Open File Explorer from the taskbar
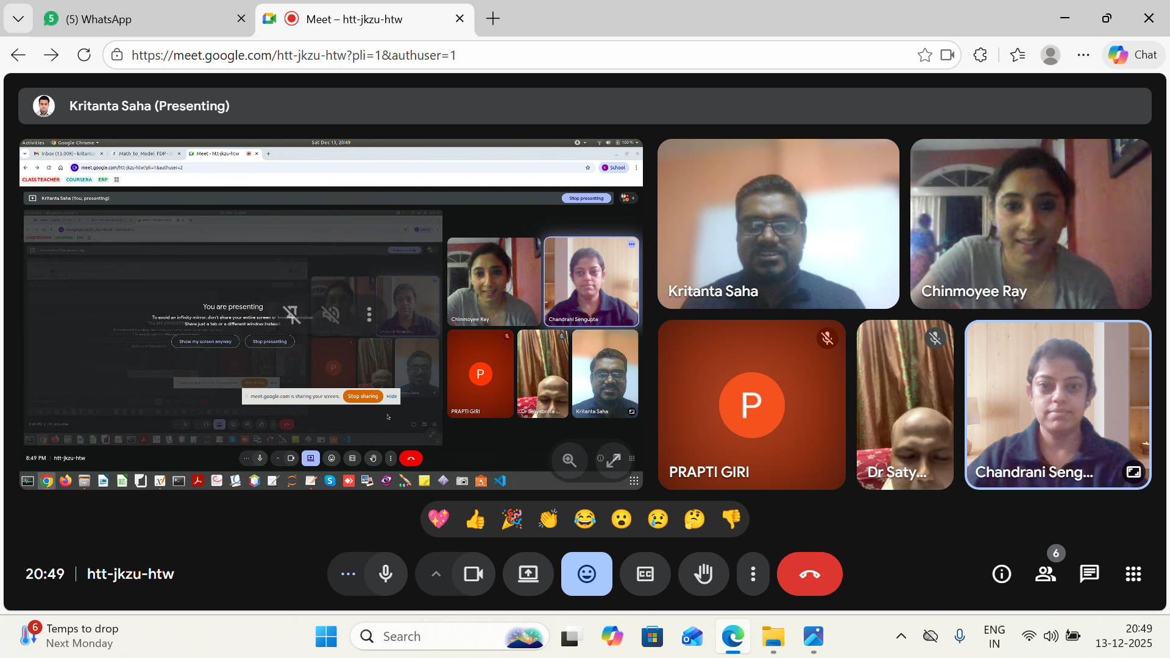Image resolution: width=1170 pixels, height=658 pixels. [x=773, y=637]
